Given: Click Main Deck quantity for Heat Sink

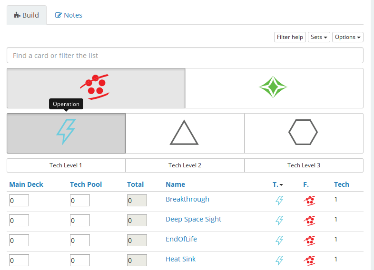Looking at the screenshot, I should tap(19, 260).
